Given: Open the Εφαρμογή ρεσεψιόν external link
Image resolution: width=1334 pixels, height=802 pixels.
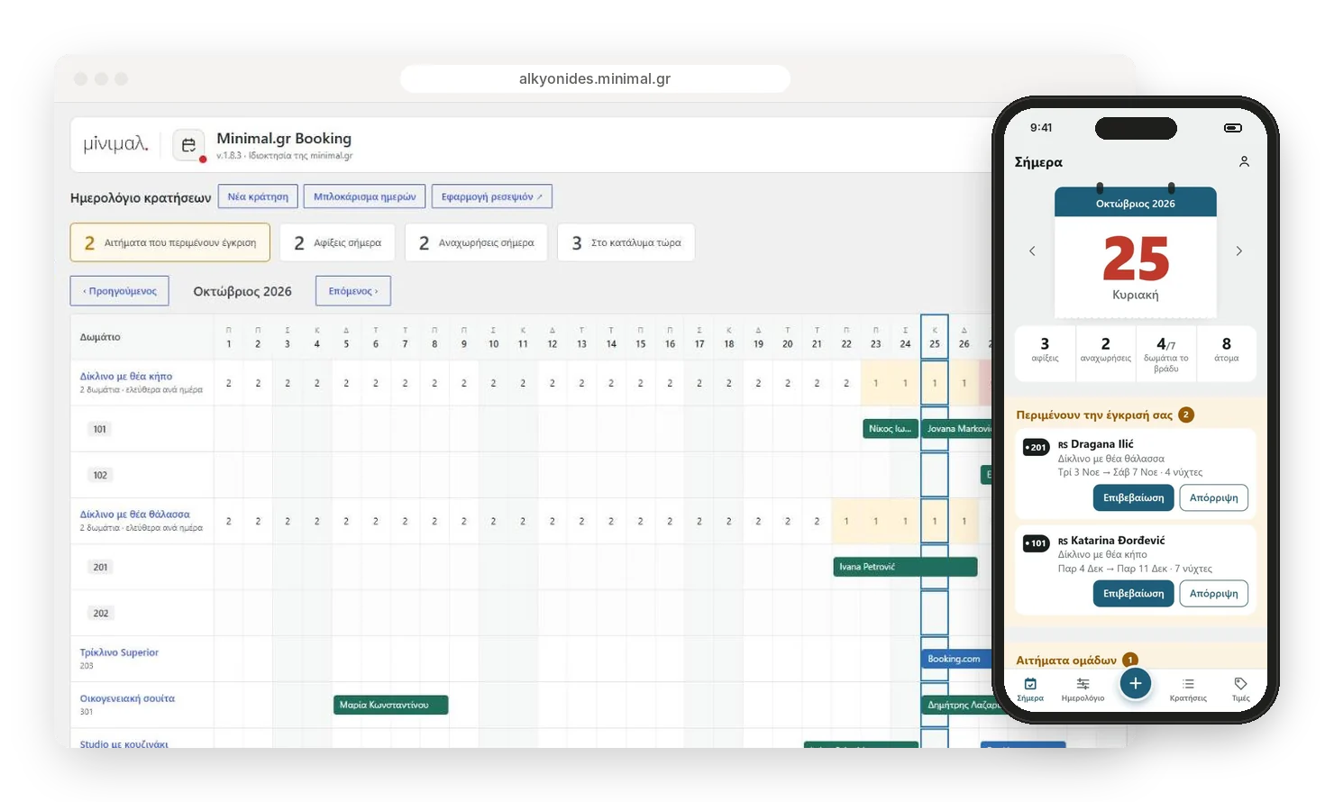Looking at the screenshot, I should click(x=492, y=196).
